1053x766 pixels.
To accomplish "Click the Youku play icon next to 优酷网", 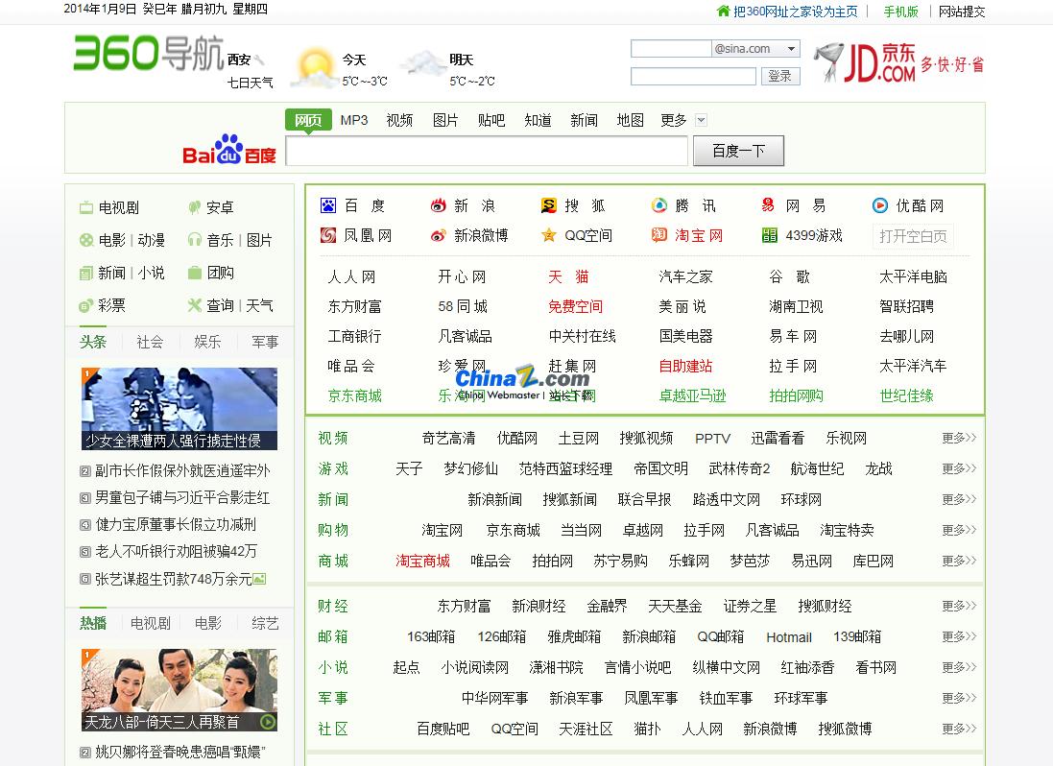I will pyautogui.click(x=879, y=205).
